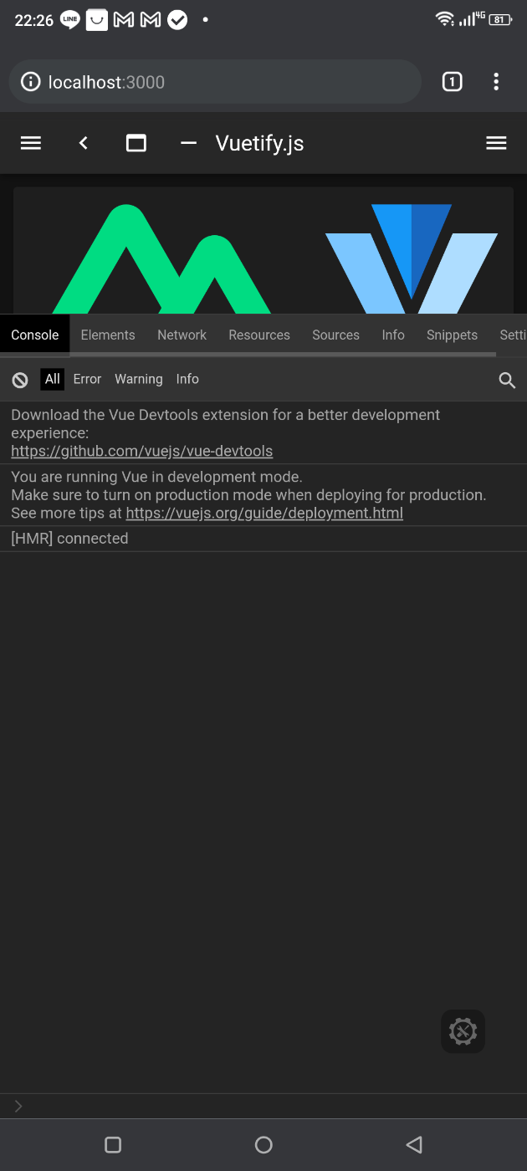Filter console logs by Info level

(187, 379)
